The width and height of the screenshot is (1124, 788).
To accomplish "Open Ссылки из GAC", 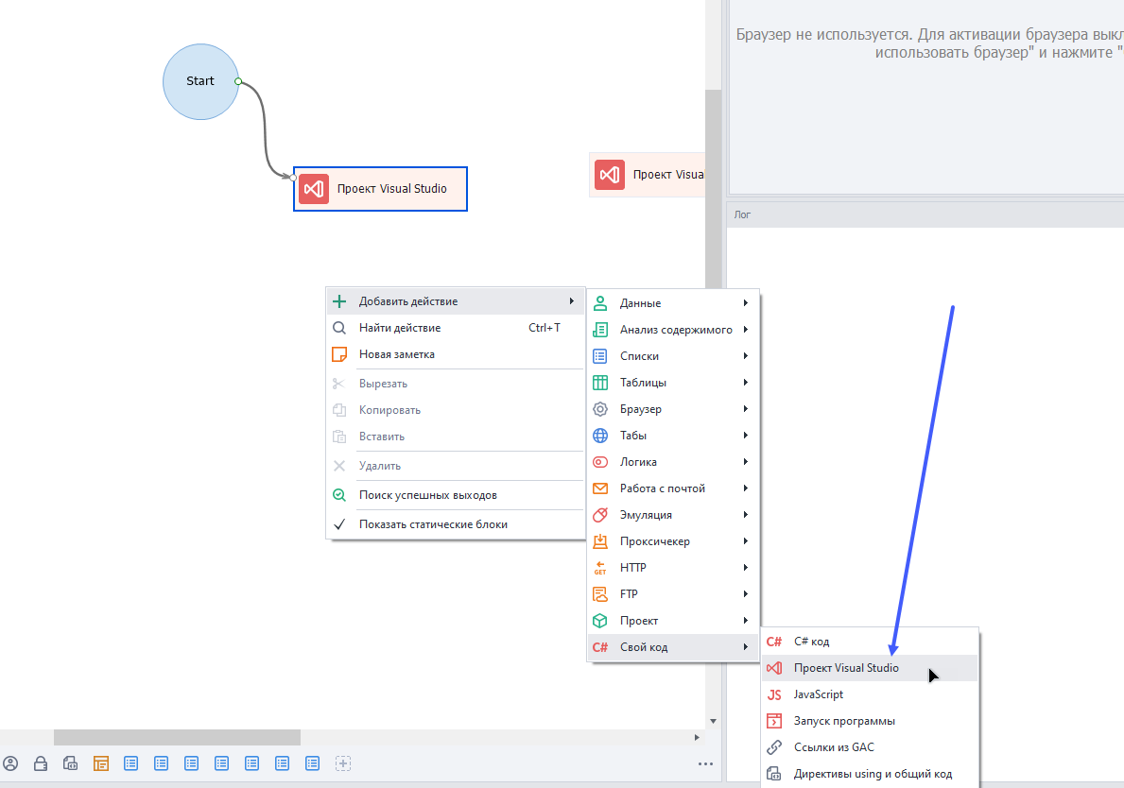I will [870, 748].
